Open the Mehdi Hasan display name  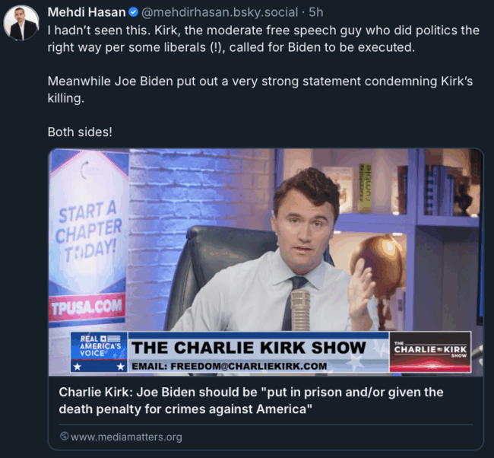pyautogui.click(x=87, y=12)
